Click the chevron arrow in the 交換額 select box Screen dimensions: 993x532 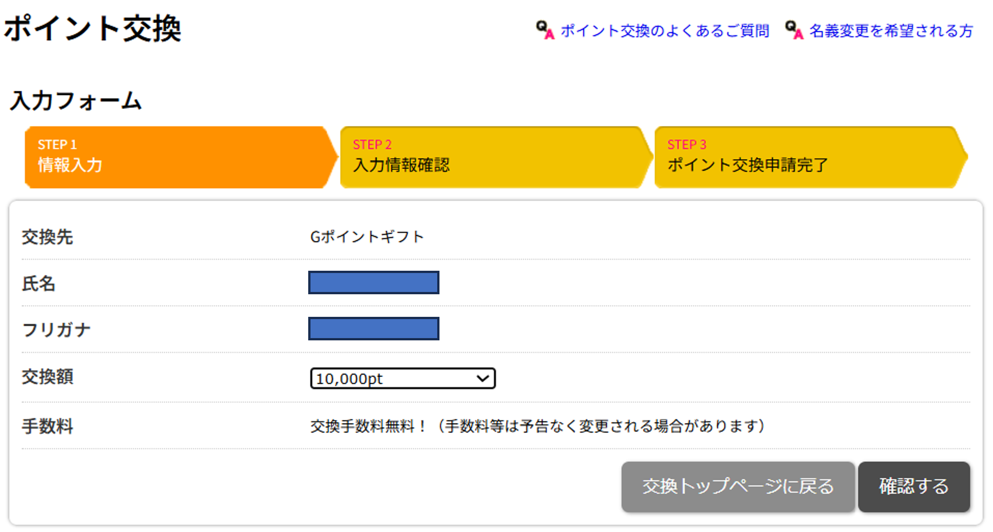483,378
